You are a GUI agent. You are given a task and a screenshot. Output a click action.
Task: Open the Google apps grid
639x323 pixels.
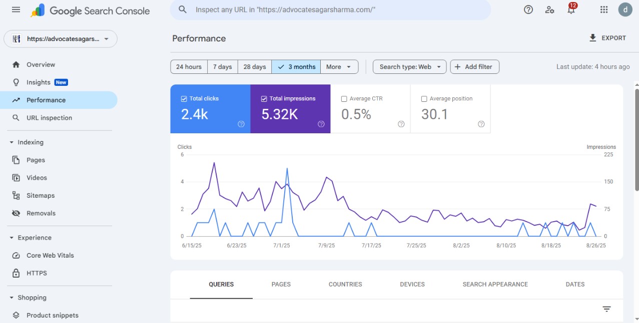[x=603, y=9]
